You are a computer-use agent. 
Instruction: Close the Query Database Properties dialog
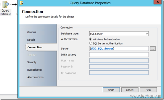[157, 2]
